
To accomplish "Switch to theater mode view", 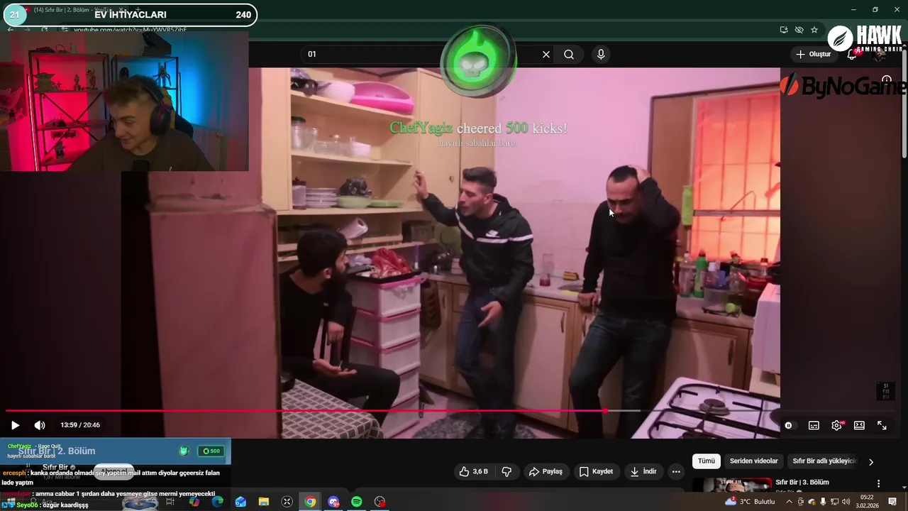I will [859, 425].
